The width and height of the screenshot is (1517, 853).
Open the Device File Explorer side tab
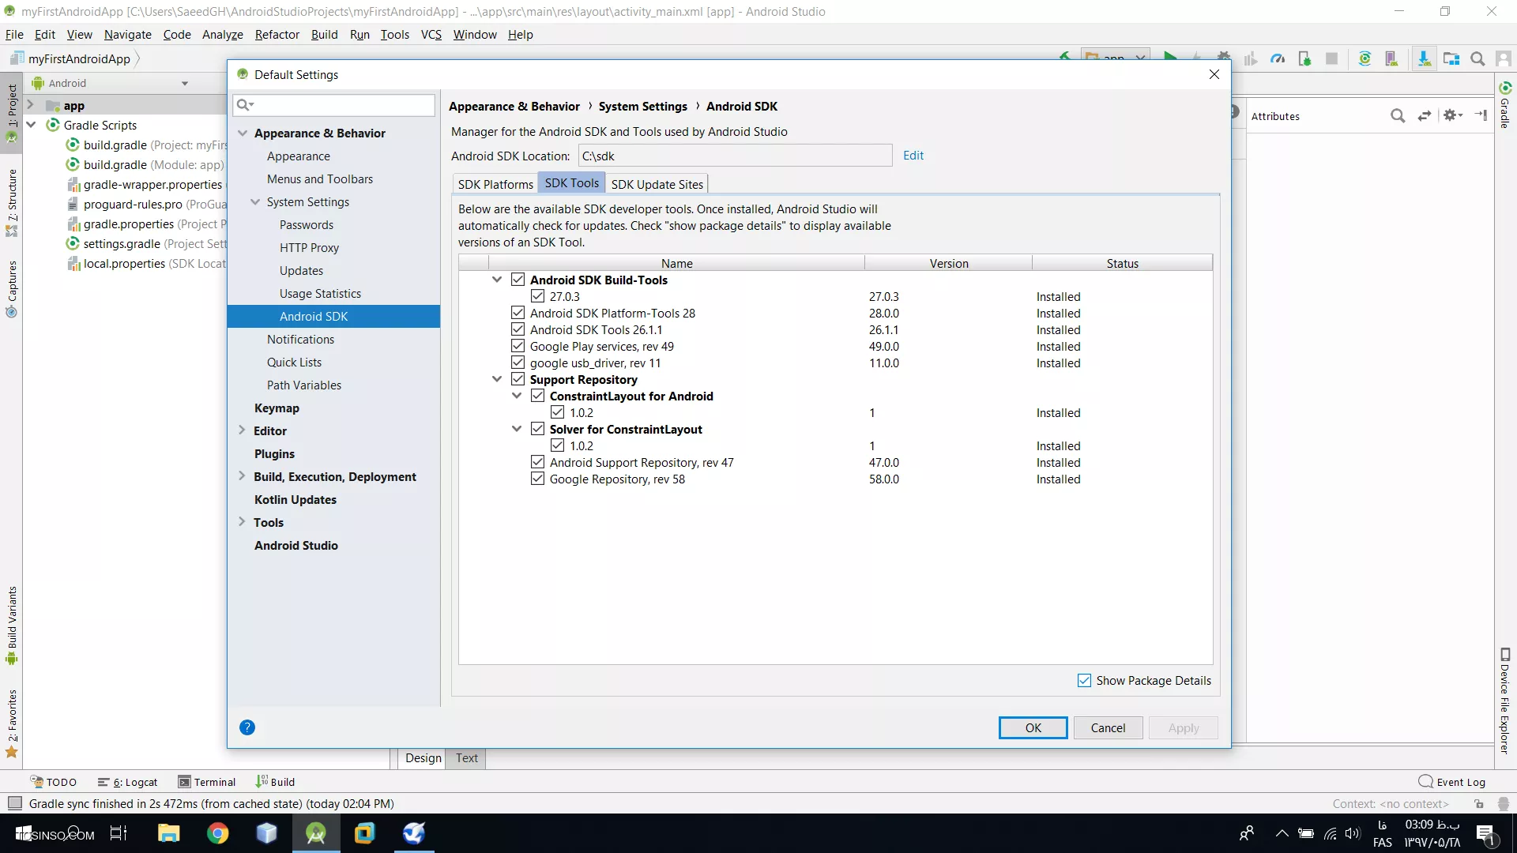coord(1505,701)
